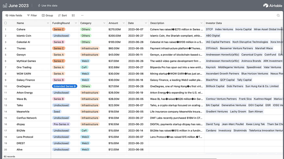Expand the FundingRound column dropdown arrow
The image size is (284, 159).
coord(76,23)
